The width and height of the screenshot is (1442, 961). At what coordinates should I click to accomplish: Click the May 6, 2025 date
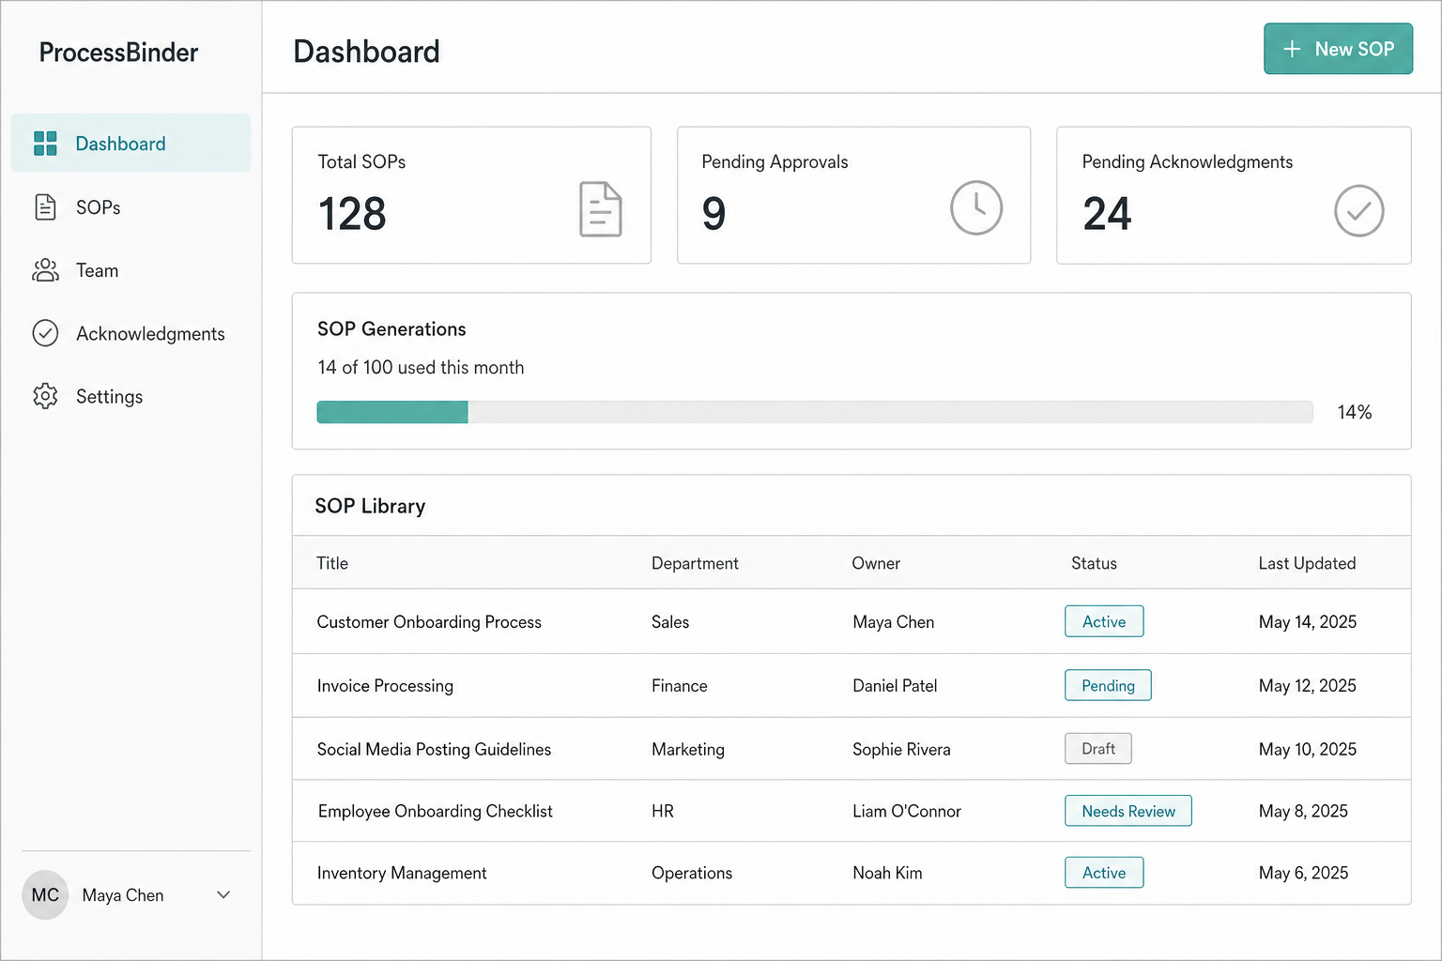[x=1303, y=873]
